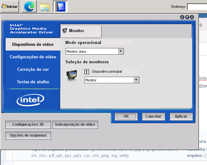Open Configurações 3D settings

click(x=28, y=124)
